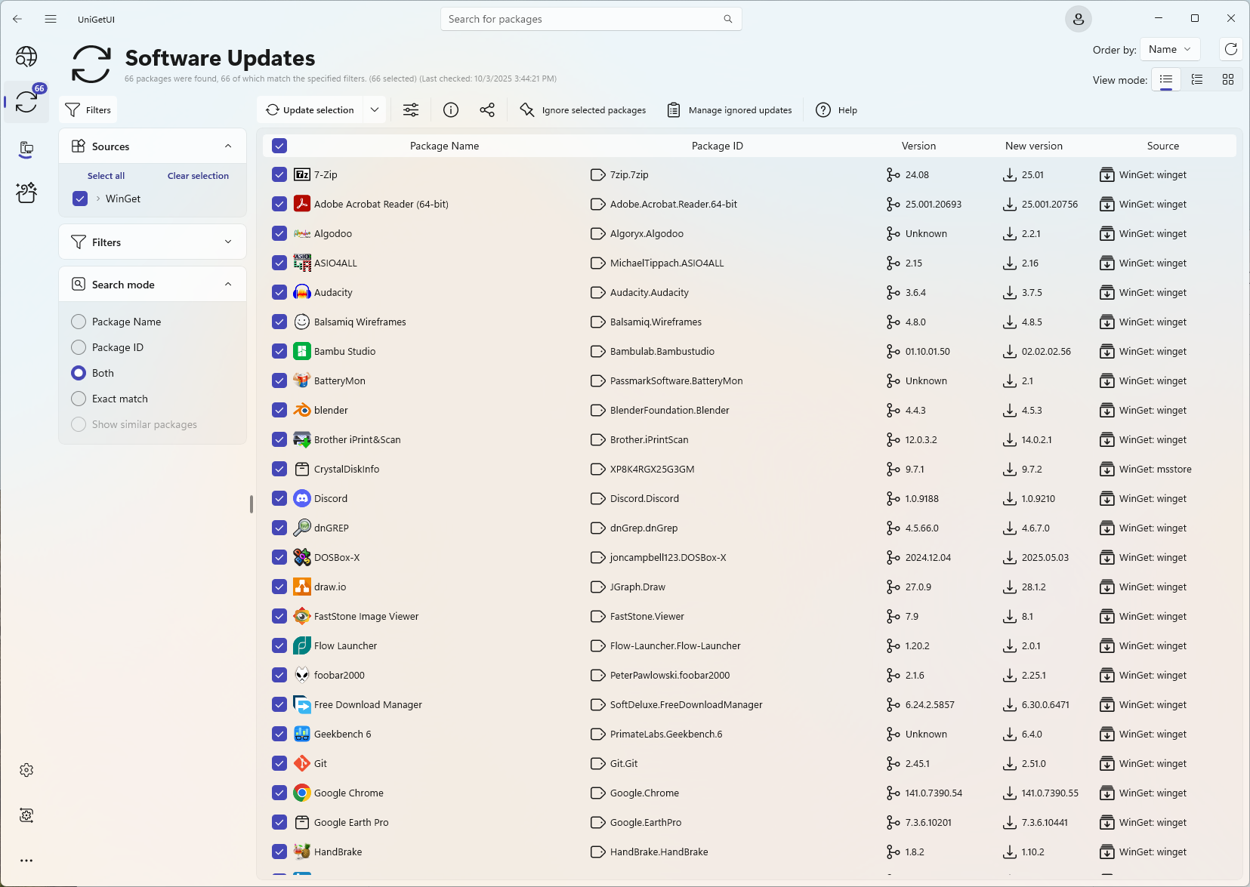Click the Git app icon
This screenshot has width=1250, height=887.
pyautogui.click(x=302, y=763)
